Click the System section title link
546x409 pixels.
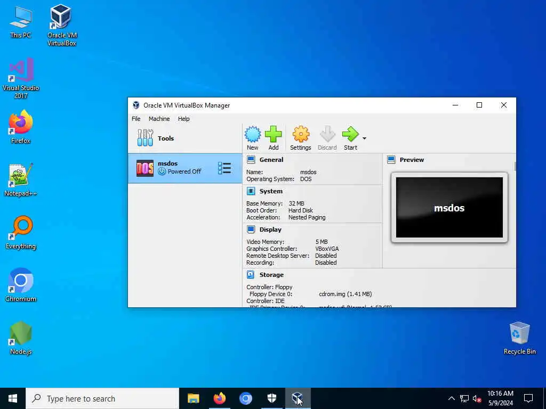[x=271, y=191]
